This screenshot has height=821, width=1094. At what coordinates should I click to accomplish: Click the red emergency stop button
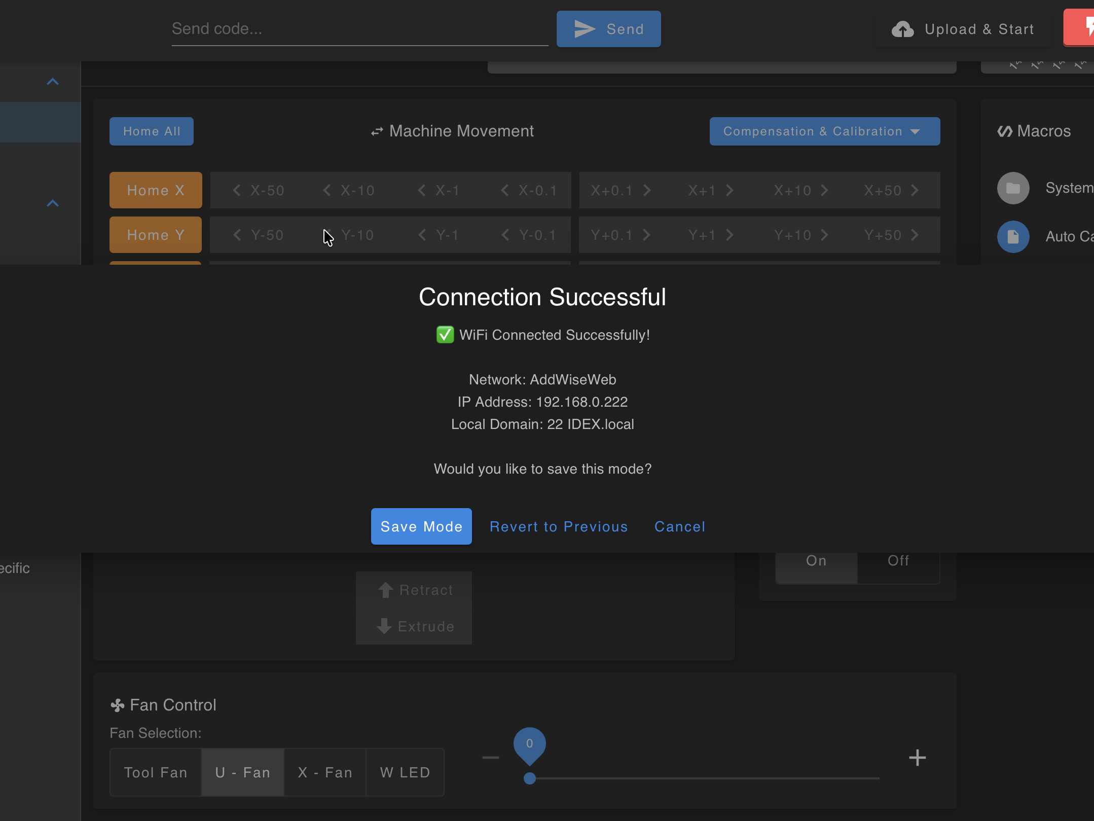(1079, 28)
